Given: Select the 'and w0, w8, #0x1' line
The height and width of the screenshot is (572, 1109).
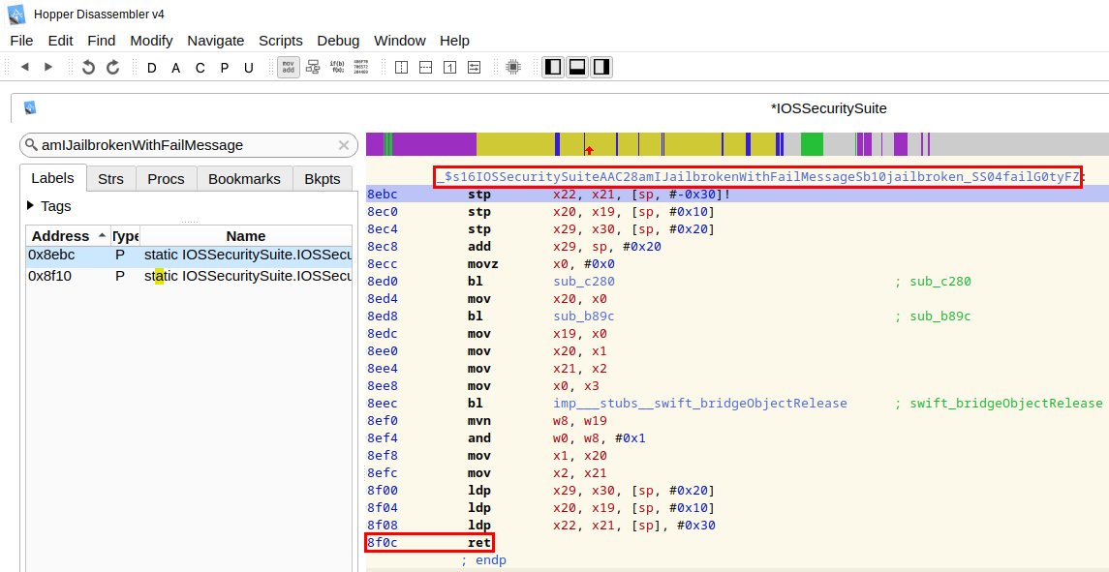Looking at the screenshot, I should point(738,438).
